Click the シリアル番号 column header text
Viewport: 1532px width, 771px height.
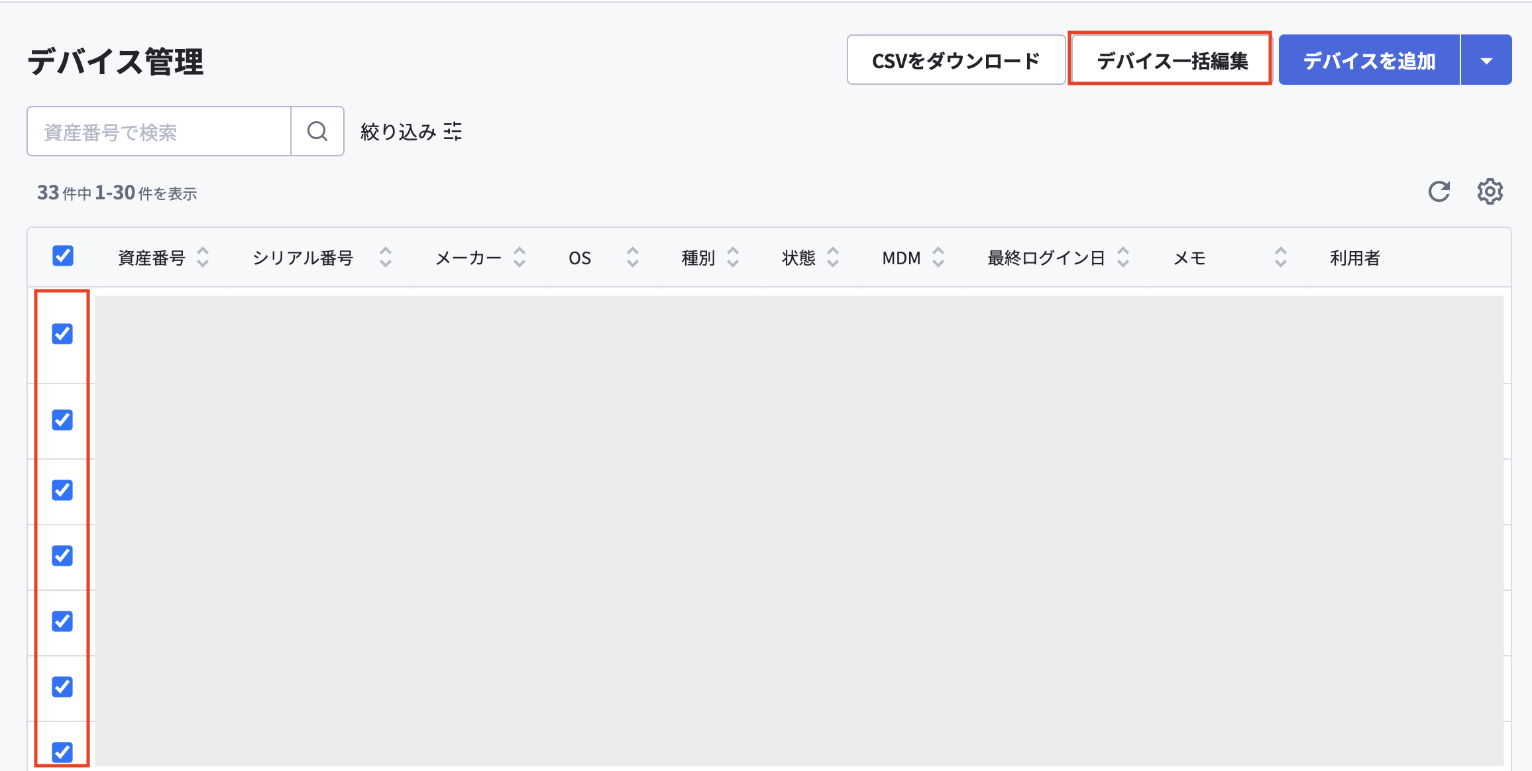pyautogui.click(x=303, y=258)
